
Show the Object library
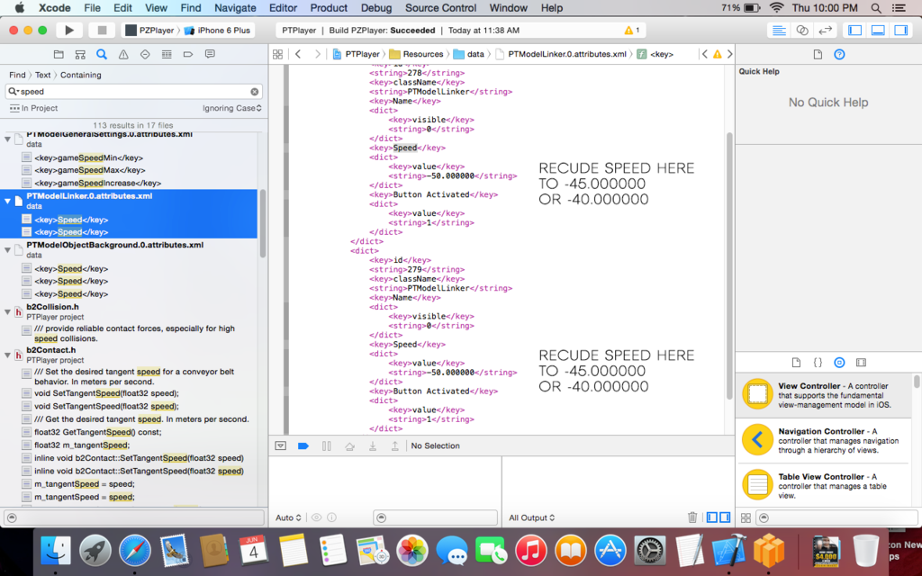click(839, 363)
